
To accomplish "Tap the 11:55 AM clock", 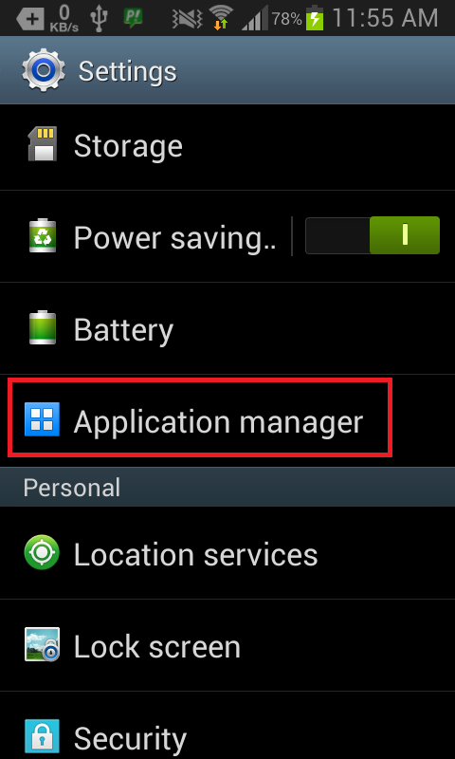I will pos(386,18).
